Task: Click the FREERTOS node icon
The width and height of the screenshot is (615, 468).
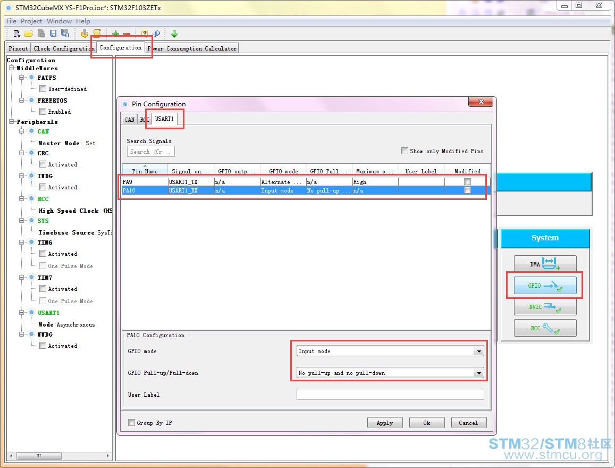Action: (32, 100)
